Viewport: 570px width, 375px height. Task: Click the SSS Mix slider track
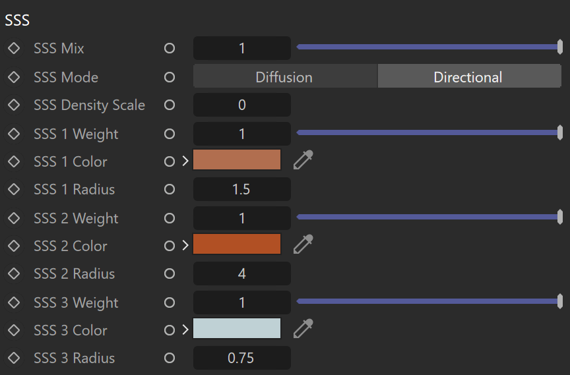429,47
